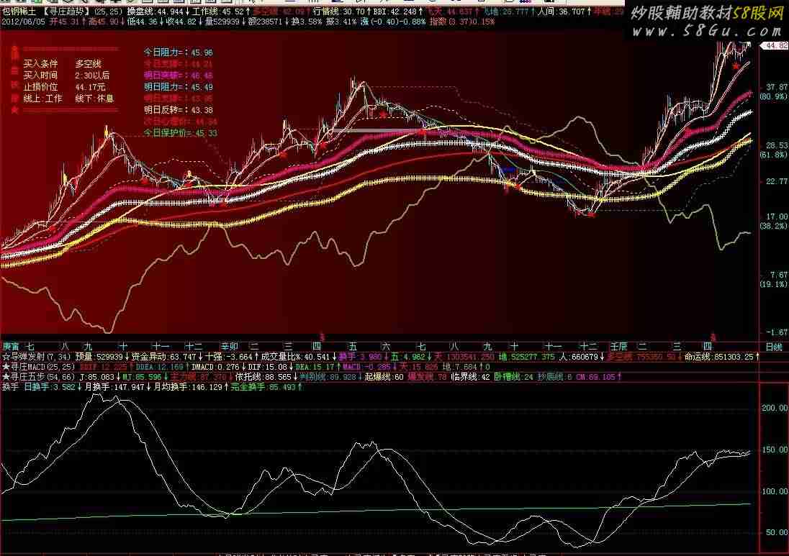Select the 操盘线:44.944 readout

[x=155, y=12]
